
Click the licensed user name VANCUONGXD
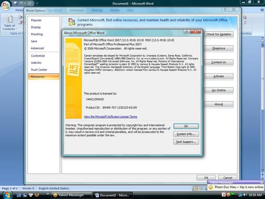point(95,99)
